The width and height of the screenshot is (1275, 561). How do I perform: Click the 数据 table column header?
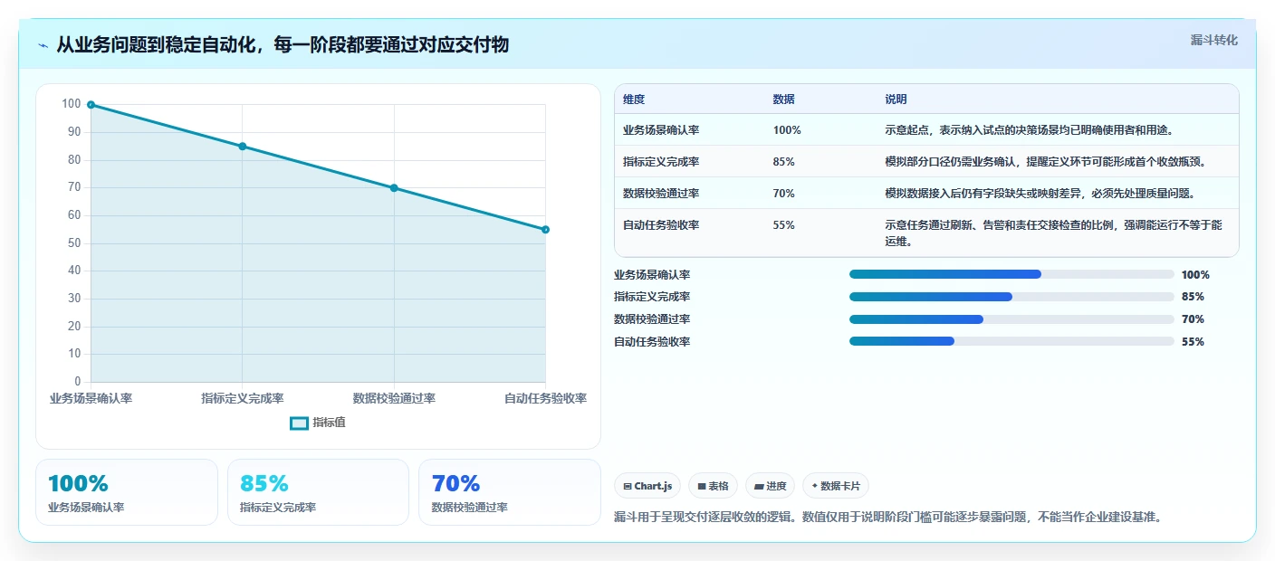pyautogui.click(x=783, y=100)
